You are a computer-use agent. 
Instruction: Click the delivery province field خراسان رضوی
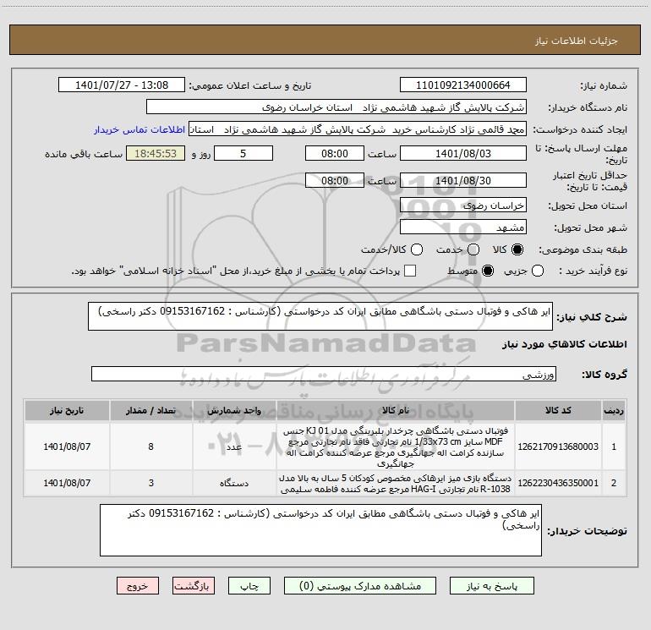[463, 205]
